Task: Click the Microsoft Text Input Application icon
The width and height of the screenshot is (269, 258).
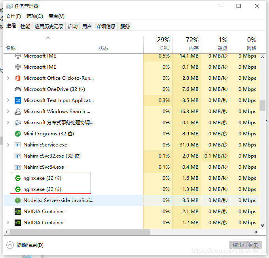Action: point(18,100)
